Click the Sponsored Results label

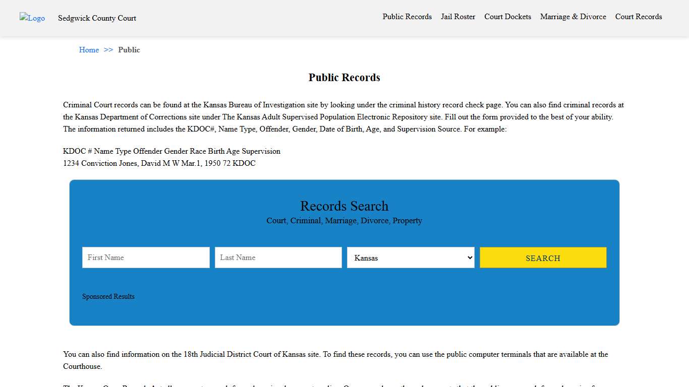[x=108, y=296]
